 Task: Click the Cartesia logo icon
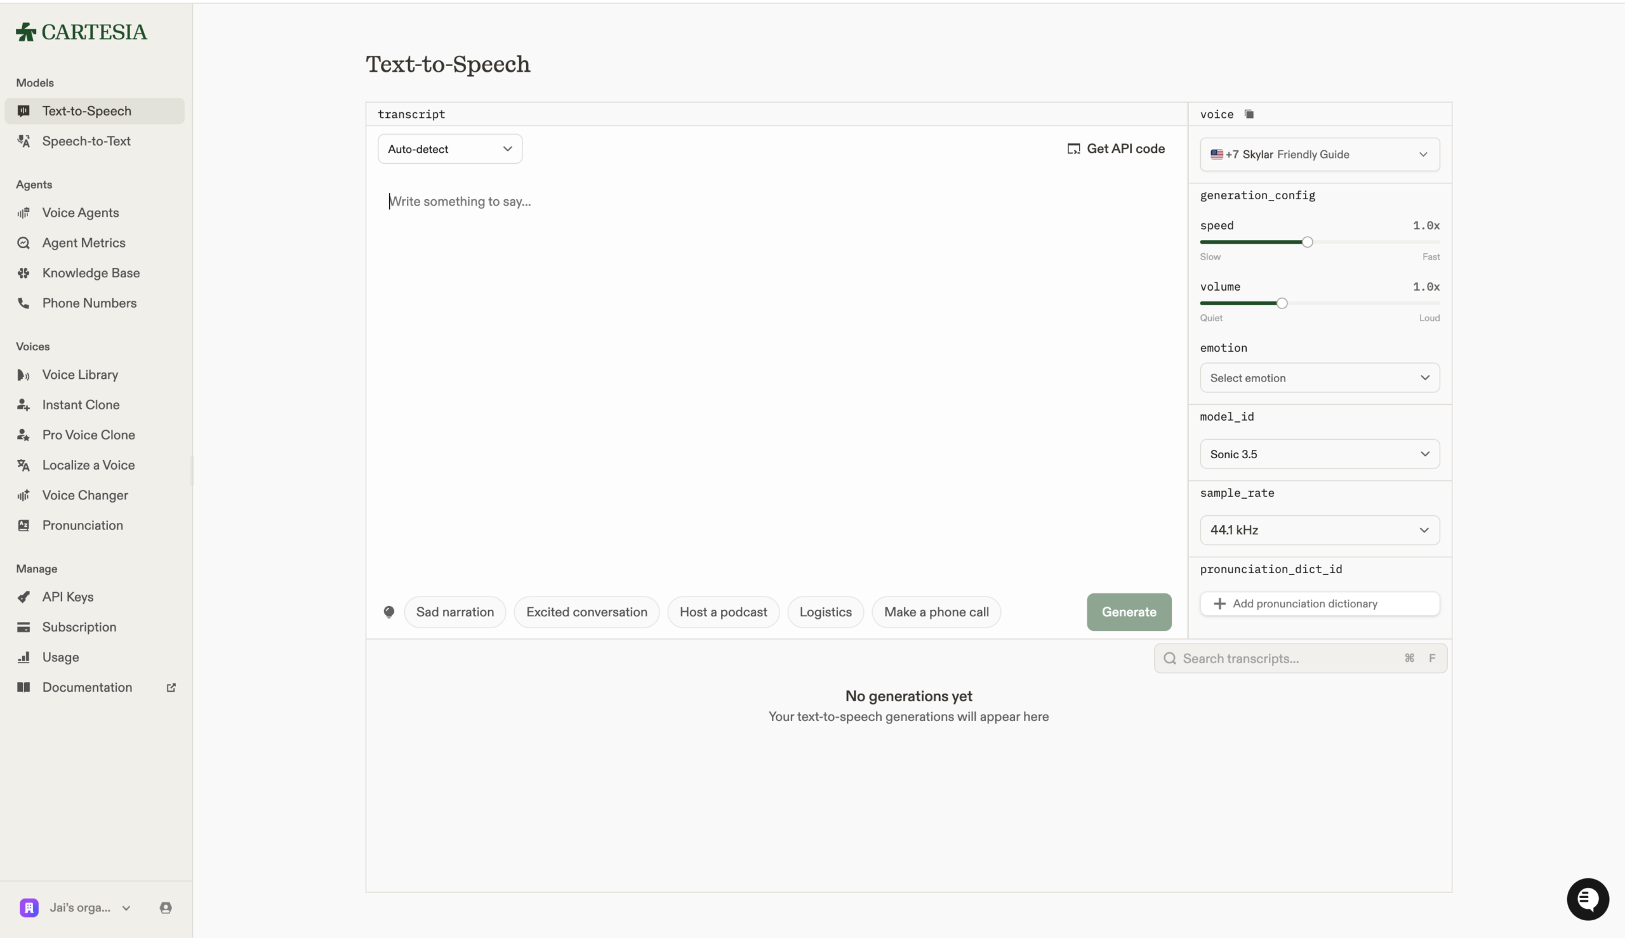26,32
